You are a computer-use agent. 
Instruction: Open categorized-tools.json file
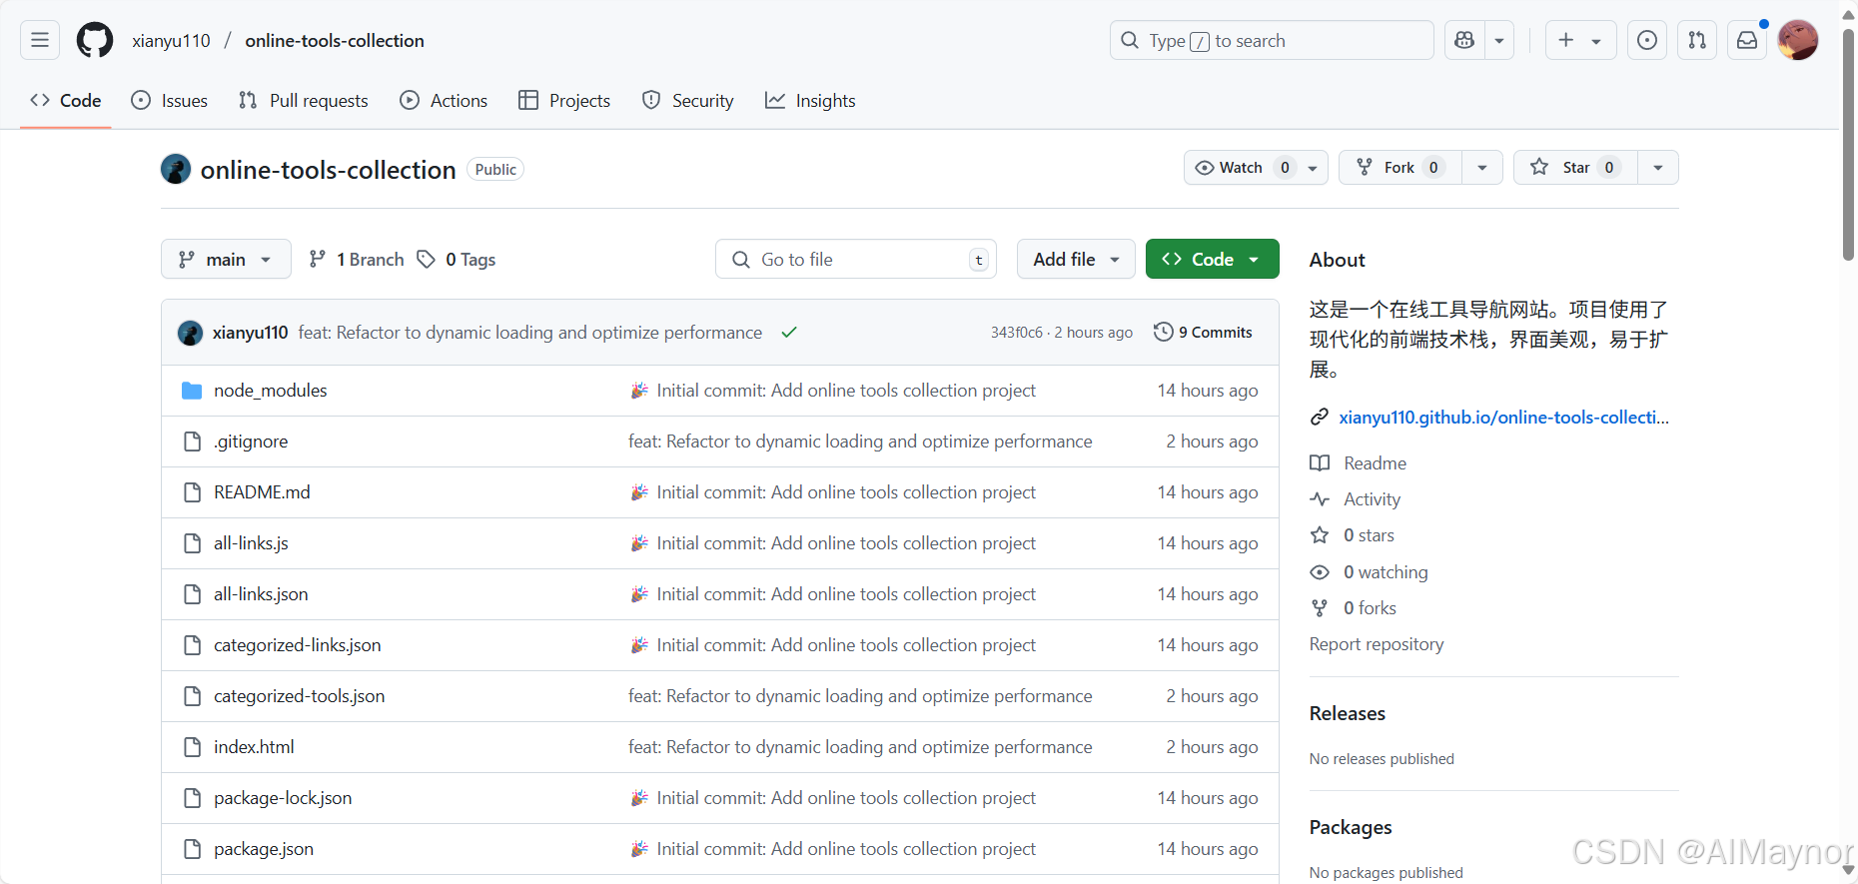[299, 696]
